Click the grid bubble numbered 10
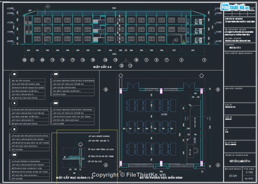This screenshot has height=184, width=258. click(136, 60)
